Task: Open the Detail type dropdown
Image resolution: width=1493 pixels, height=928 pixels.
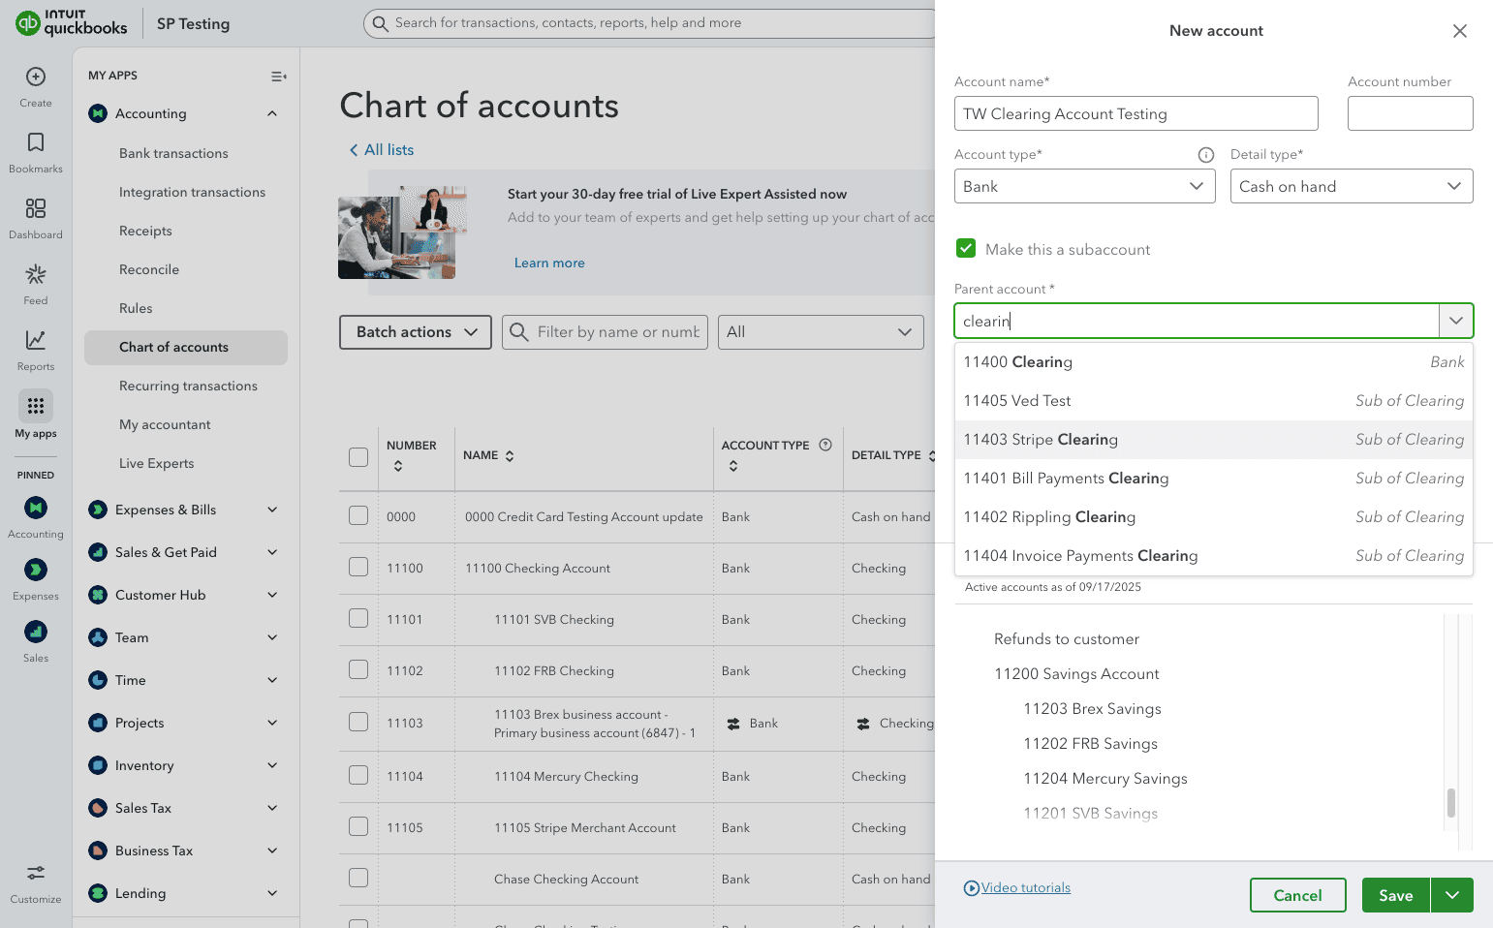Action: pos(1352,186)
